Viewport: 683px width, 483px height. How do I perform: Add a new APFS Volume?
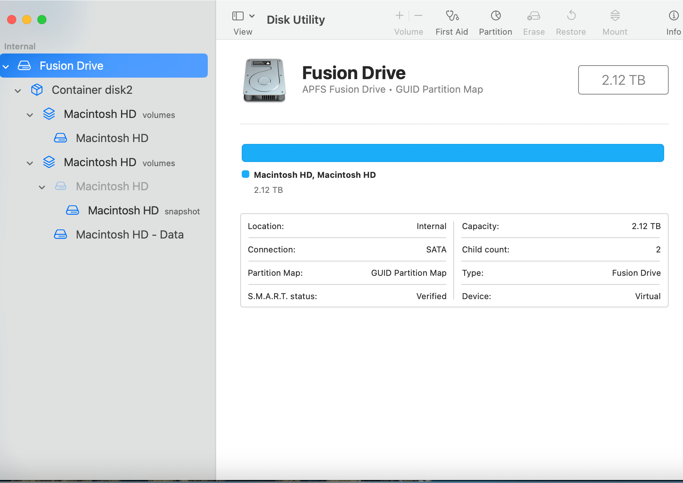(x=399, y=16)
